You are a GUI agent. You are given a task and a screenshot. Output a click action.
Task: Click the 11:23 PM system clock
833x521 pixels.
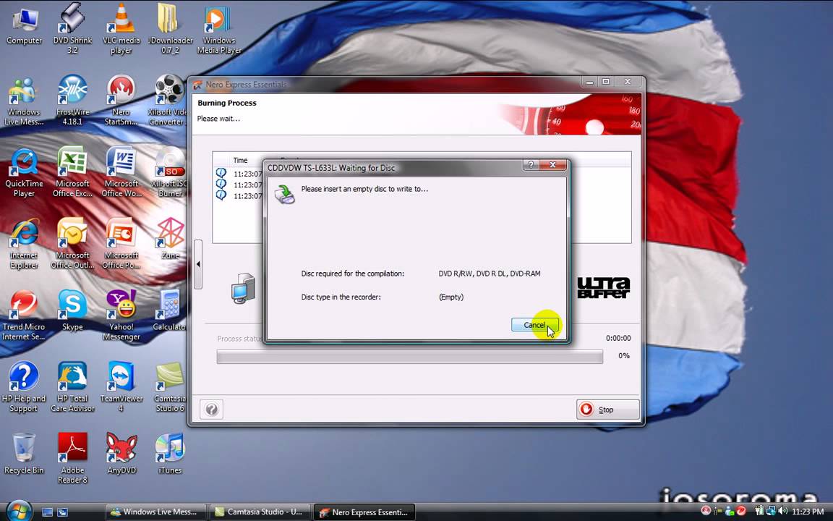808,512
